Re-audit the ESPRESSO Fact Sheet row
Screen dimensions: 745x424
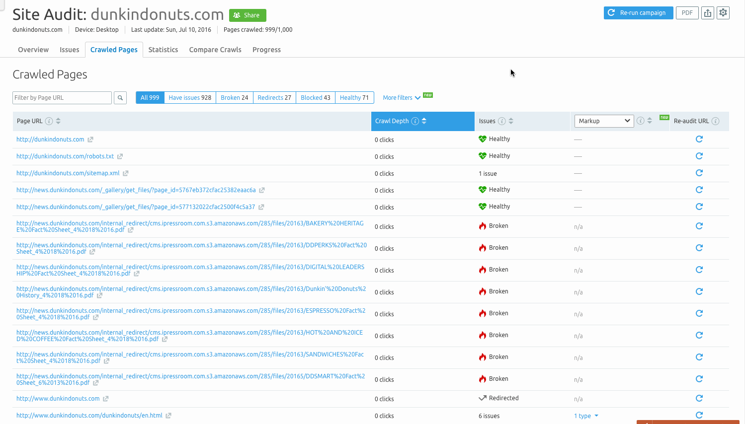[699, 313]
